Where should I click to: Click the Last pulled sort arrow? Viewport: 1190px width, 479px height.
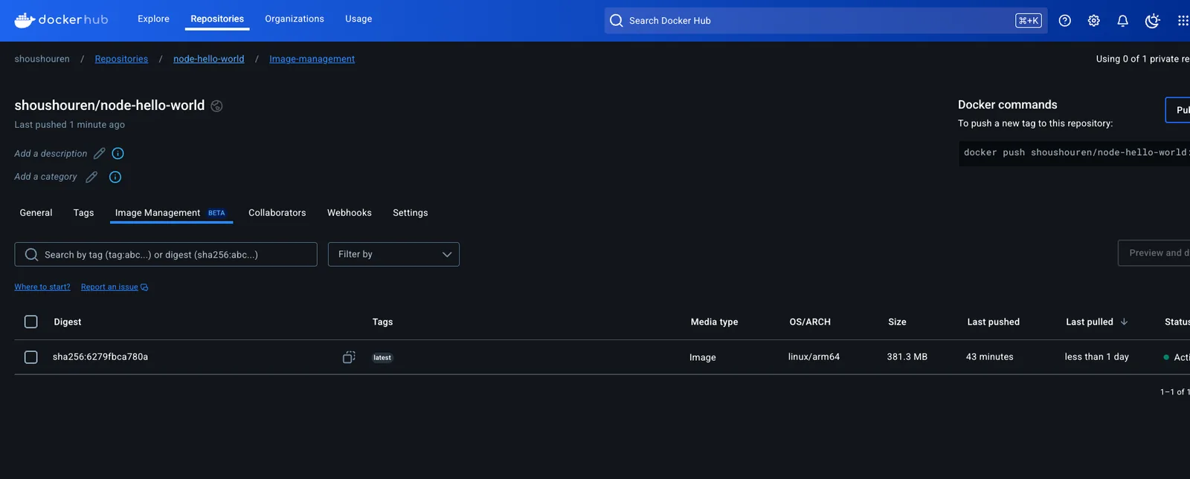coord(1124,322)
